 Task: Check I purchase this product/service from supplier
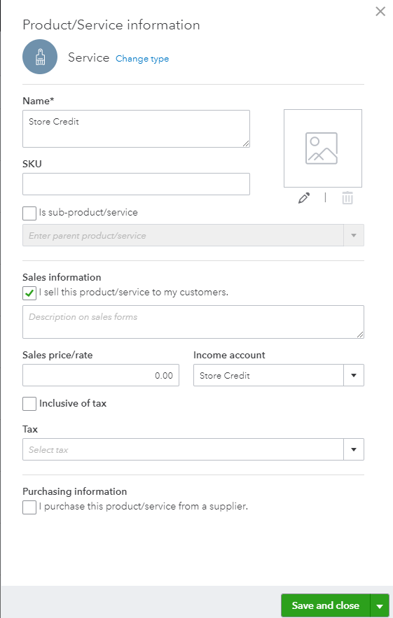pyautogui.click(x=29, y=507)
